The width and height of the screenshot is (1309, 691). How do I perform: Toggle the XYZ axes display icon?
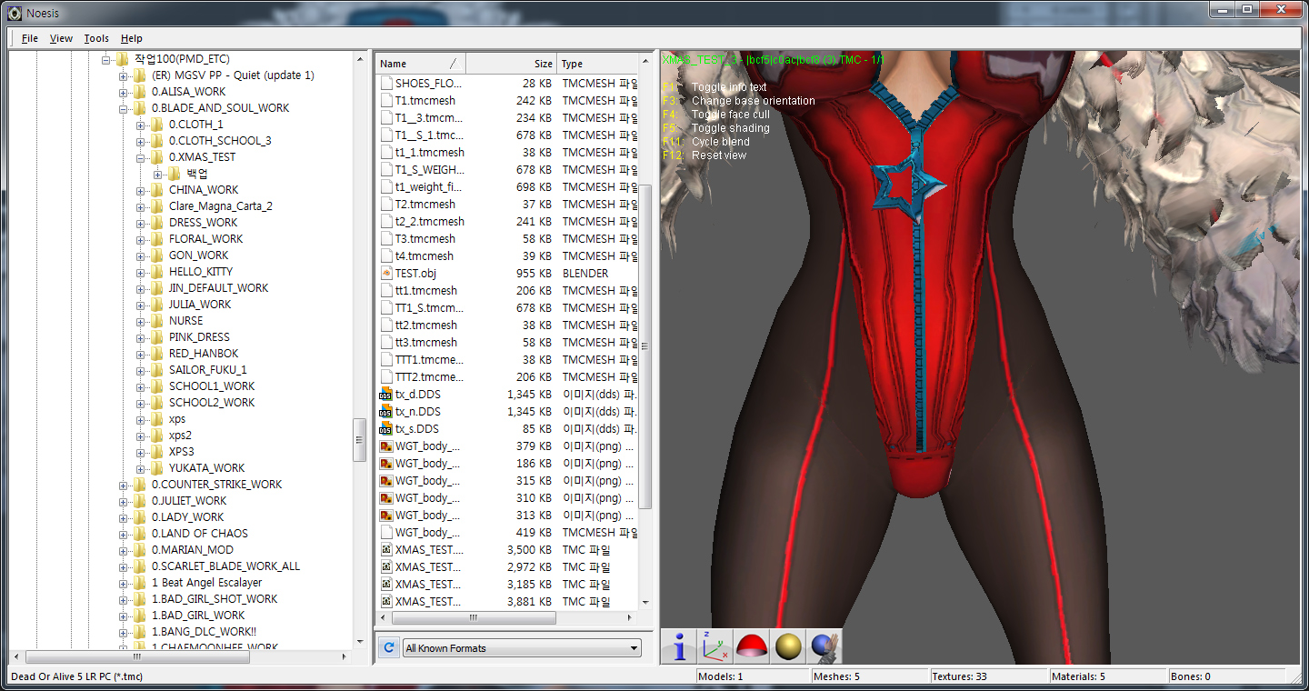point(715,646)
